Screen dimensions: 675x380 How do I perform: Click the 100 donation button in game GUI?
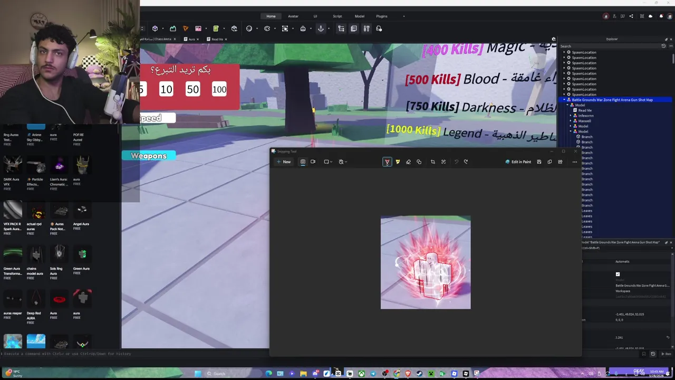click(x=219, y=89)
